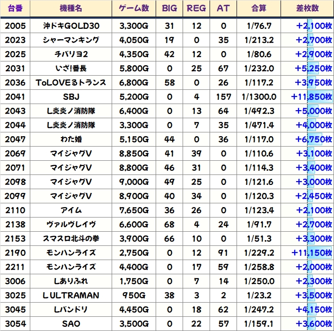Click the 合算 column header
Viewport: 334px width, 331px height.
click(x=259, y=9)
